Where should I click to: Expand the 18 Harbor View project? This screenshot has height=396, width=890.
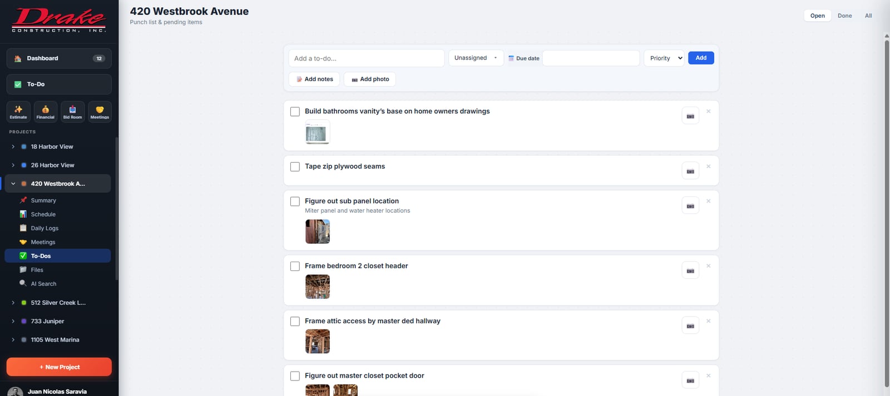13,147
